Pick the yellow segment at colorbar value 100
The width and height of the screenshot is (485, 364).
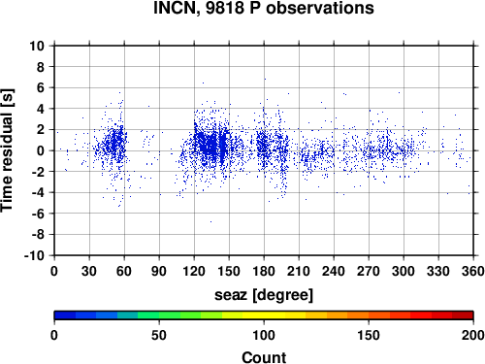coord(264,315)
